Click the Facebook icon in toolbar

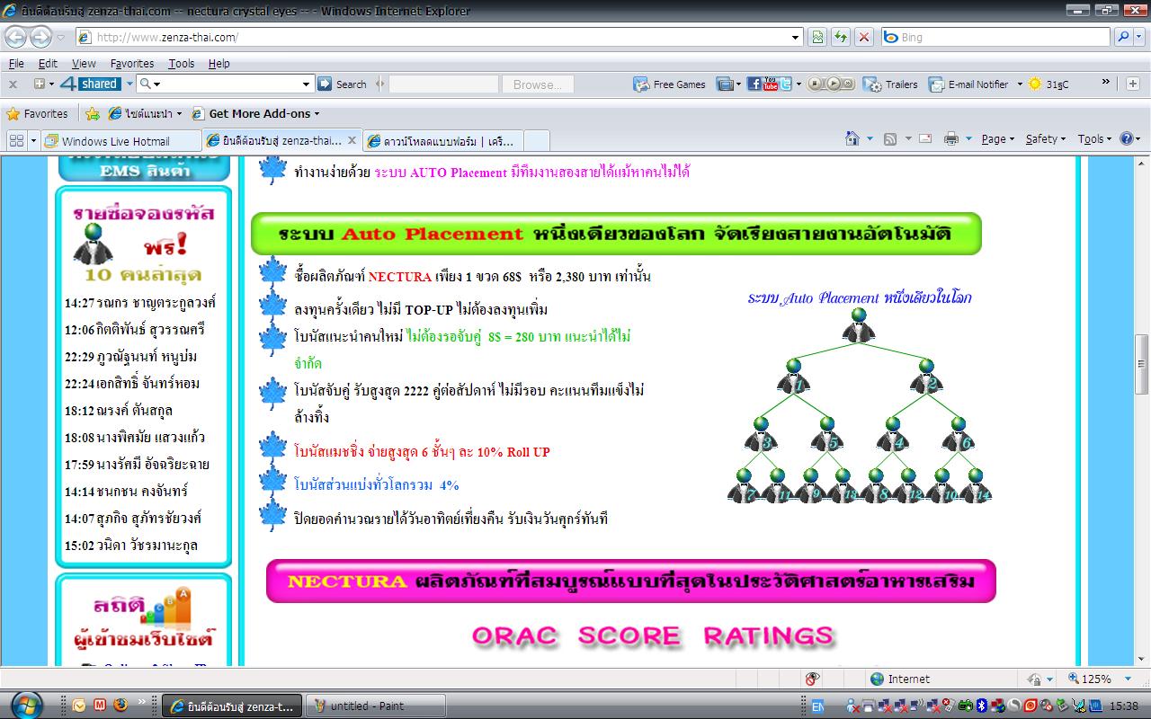click(x=754, y=84)
